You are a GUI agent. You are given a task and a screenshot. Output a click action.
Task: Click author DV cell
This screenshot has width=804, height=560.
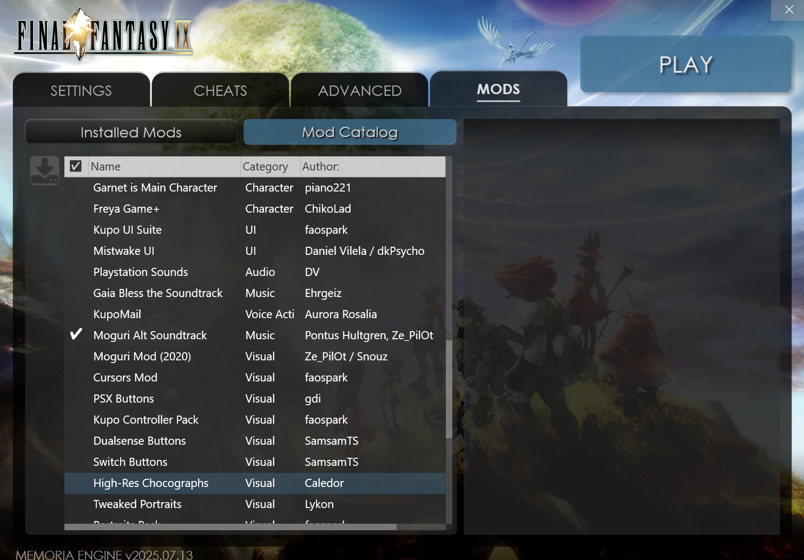[312, 272]
